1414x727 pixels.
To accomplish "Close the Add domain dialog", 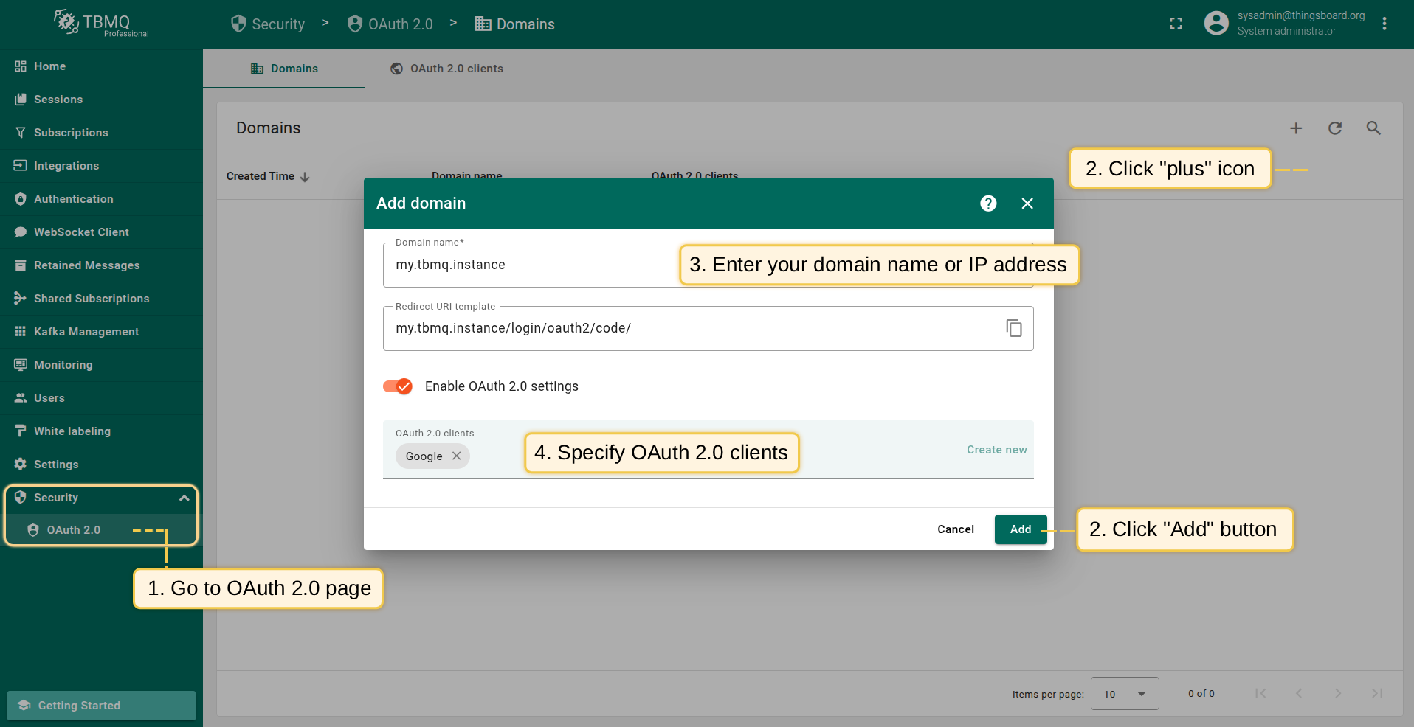I will point(1027,204).
